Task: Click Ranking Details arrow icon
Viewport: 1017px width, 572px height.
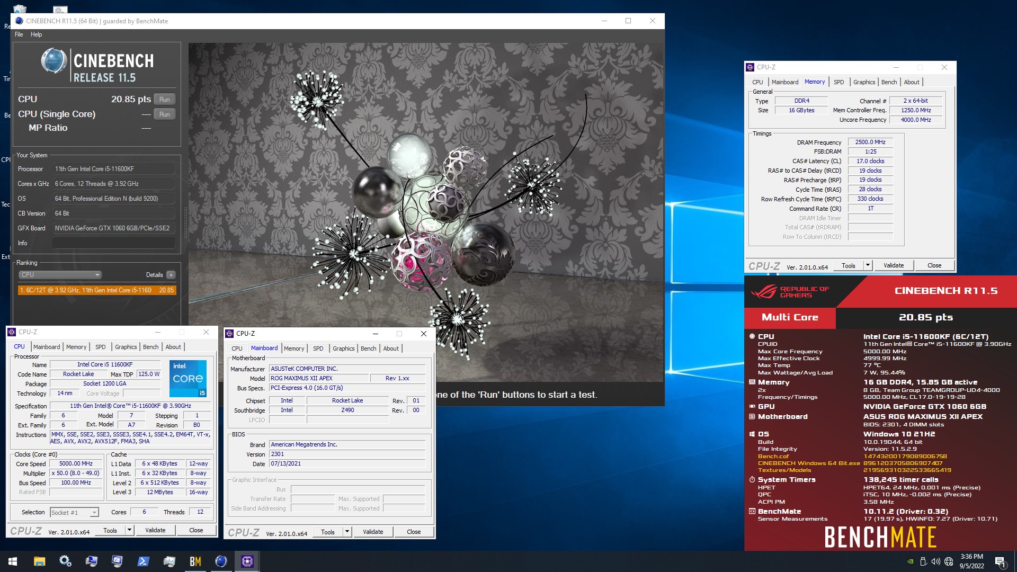Action: (171, 275)
